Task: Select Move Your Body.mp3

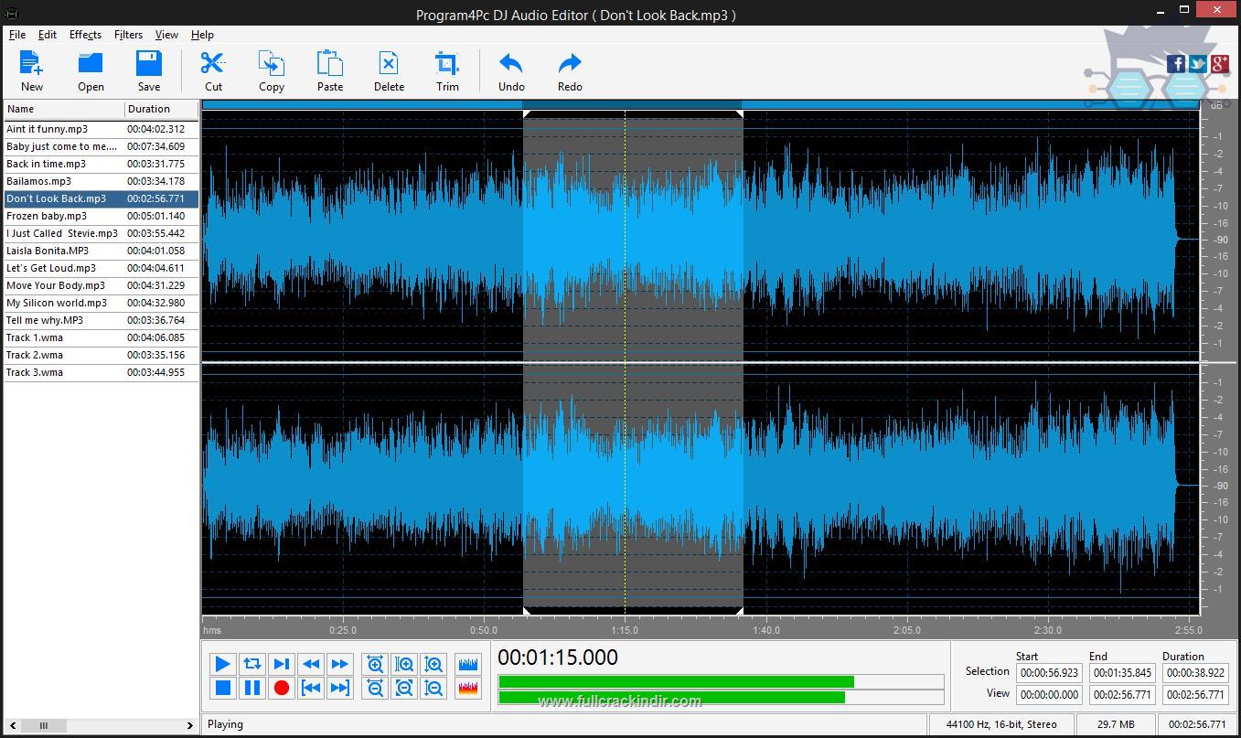Action: click(101, 285)
